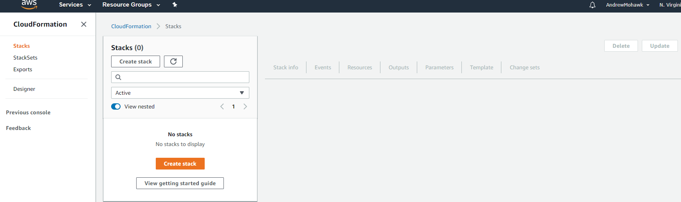Go to previous page of stacks
The width and height of the screenshot is (681, 202).
pos(222,106)
